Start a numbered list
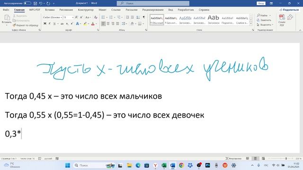303x170 pixels. (x=111, y=17)
